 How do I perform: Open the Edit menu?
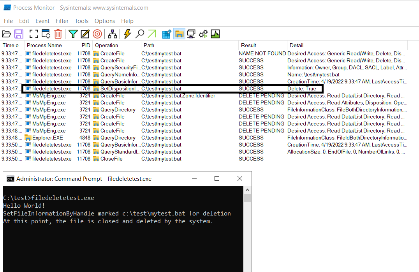point(24,21)
